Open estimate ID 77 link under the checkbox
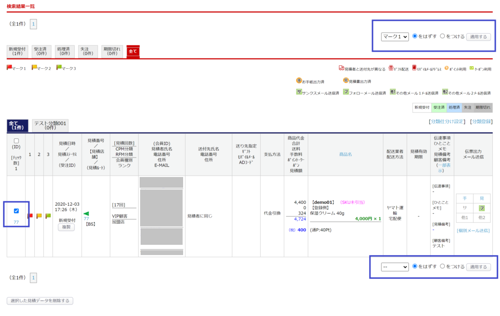Image resolution: width=500 pixels, height=316 pixels. pos(16,222)
